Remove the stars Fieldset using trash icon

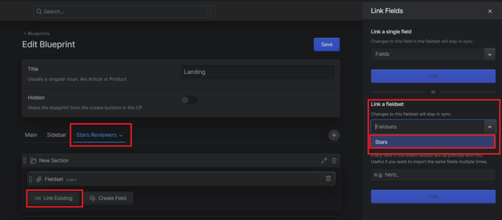coord(328,179)
